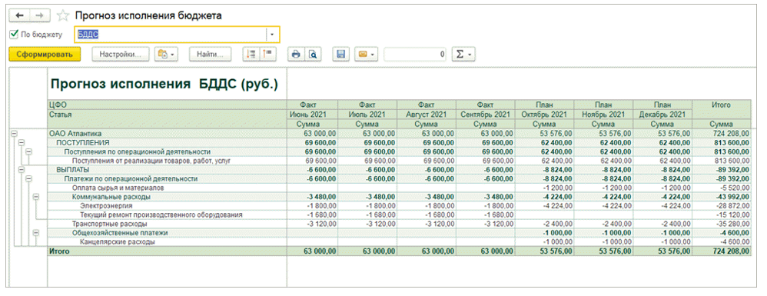Open the report variants dropdown button
This screenshot has height=296, width=767.
[166, 55]
